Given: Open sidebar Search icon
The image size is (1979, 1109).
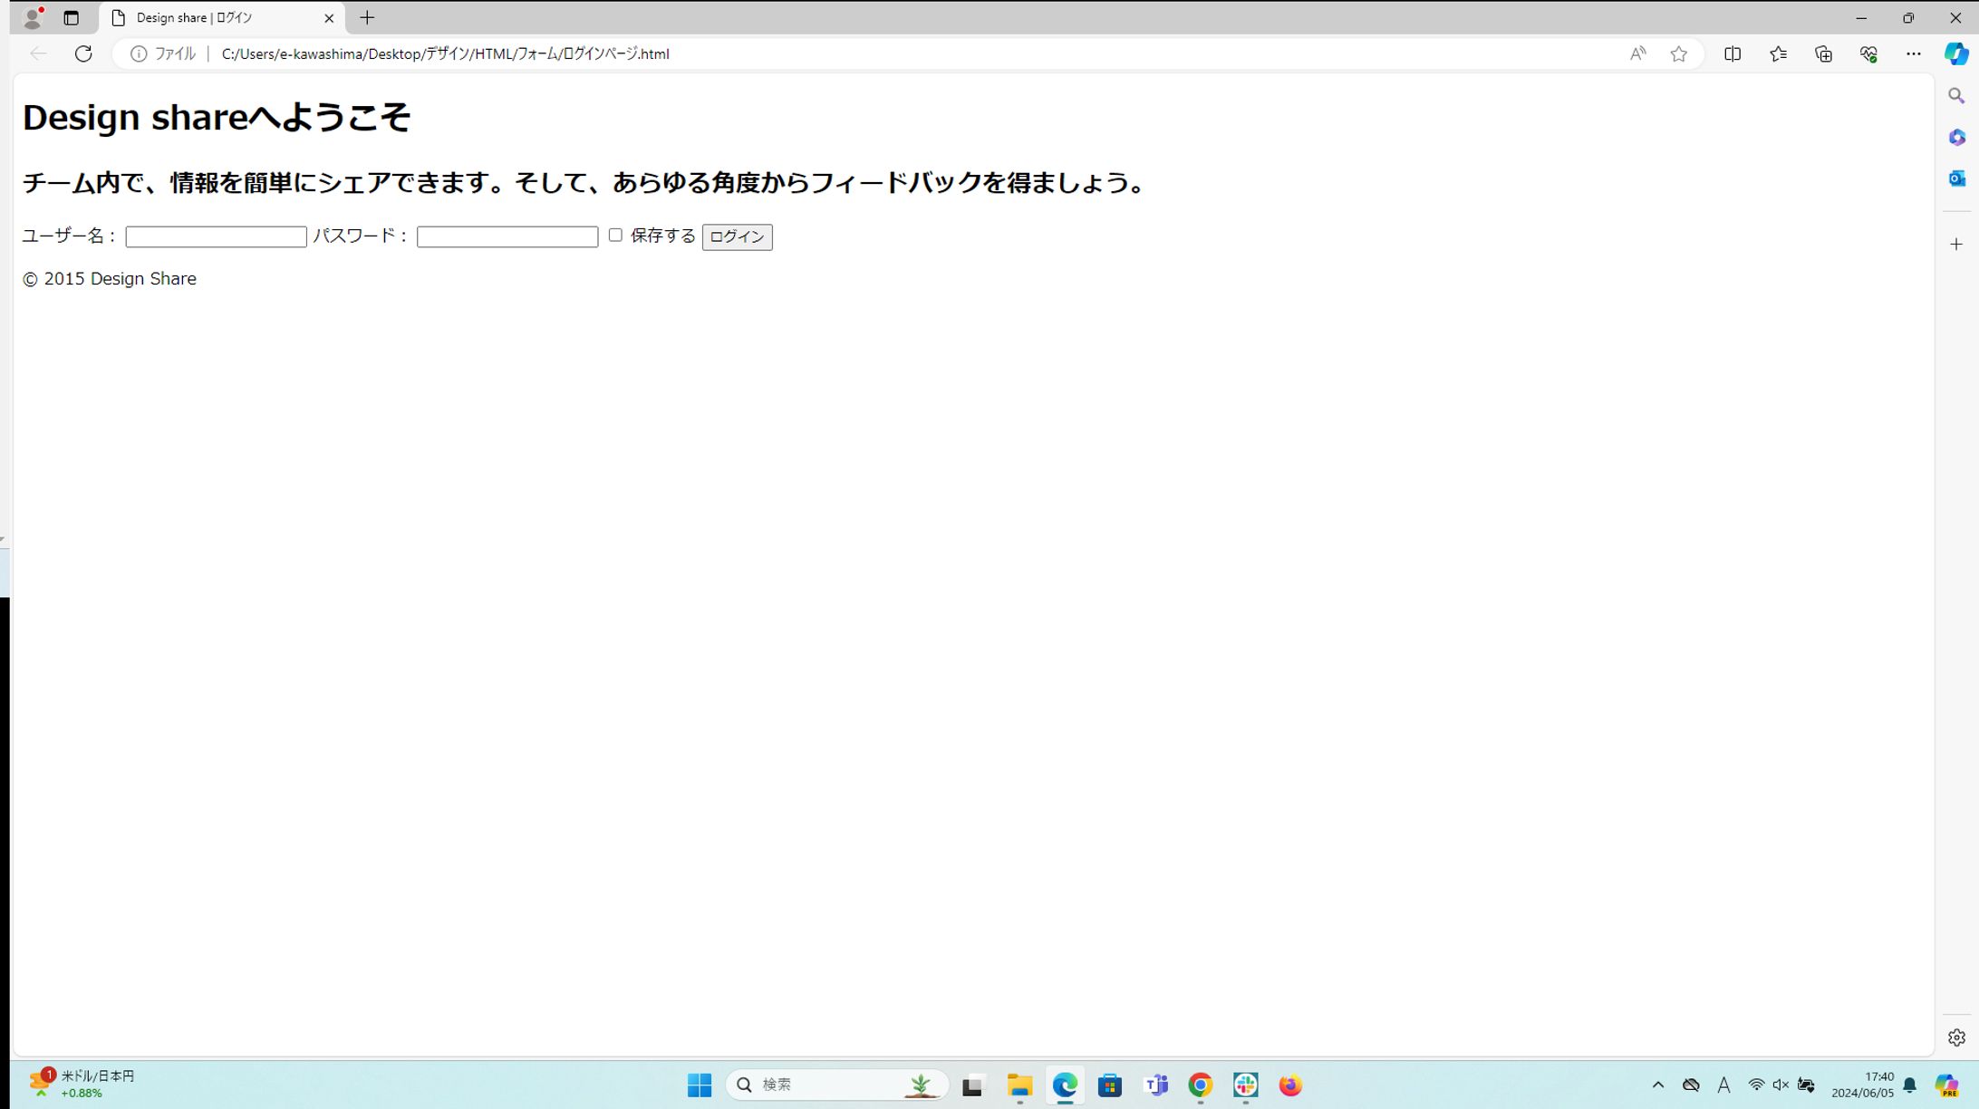Looking at the screenshot, I should pos(1956,96).
